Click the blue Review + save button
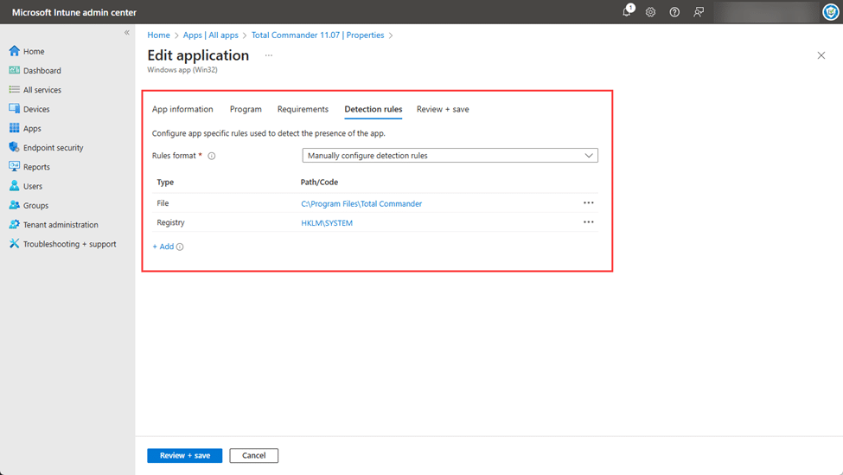The height and width of the screenshot is (475, 843). point(184,455)
